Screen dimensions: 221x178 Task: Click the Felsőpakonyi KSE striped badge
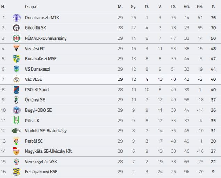pos(16,172)
